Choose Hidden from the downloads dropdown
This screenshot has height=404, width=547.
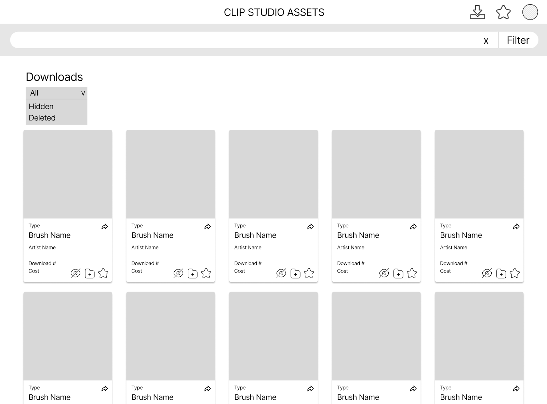[x=41, y=106]
